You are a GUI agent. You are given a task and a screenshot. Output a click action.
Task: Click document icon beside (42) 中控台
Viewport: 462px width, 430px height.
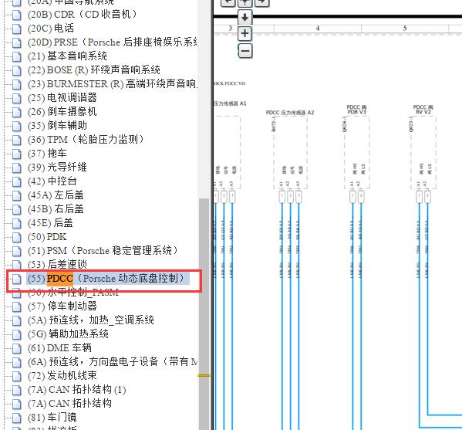click(x=17, y=181)
